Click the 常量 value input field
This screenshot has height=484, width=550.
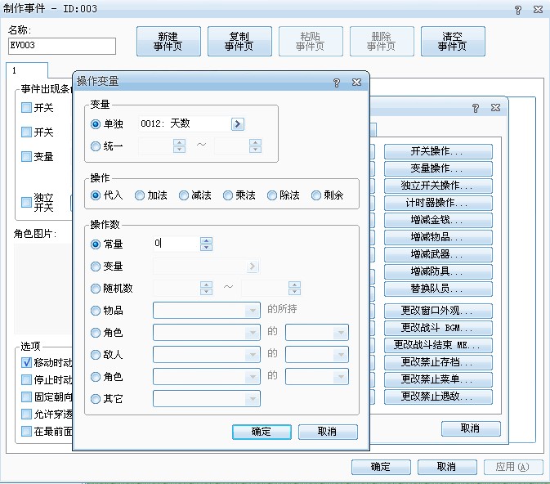click(x=176, y=244)
